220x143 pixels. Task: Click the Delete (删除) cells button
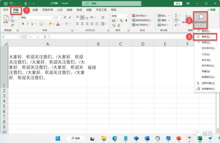click(x=162, y=20)
